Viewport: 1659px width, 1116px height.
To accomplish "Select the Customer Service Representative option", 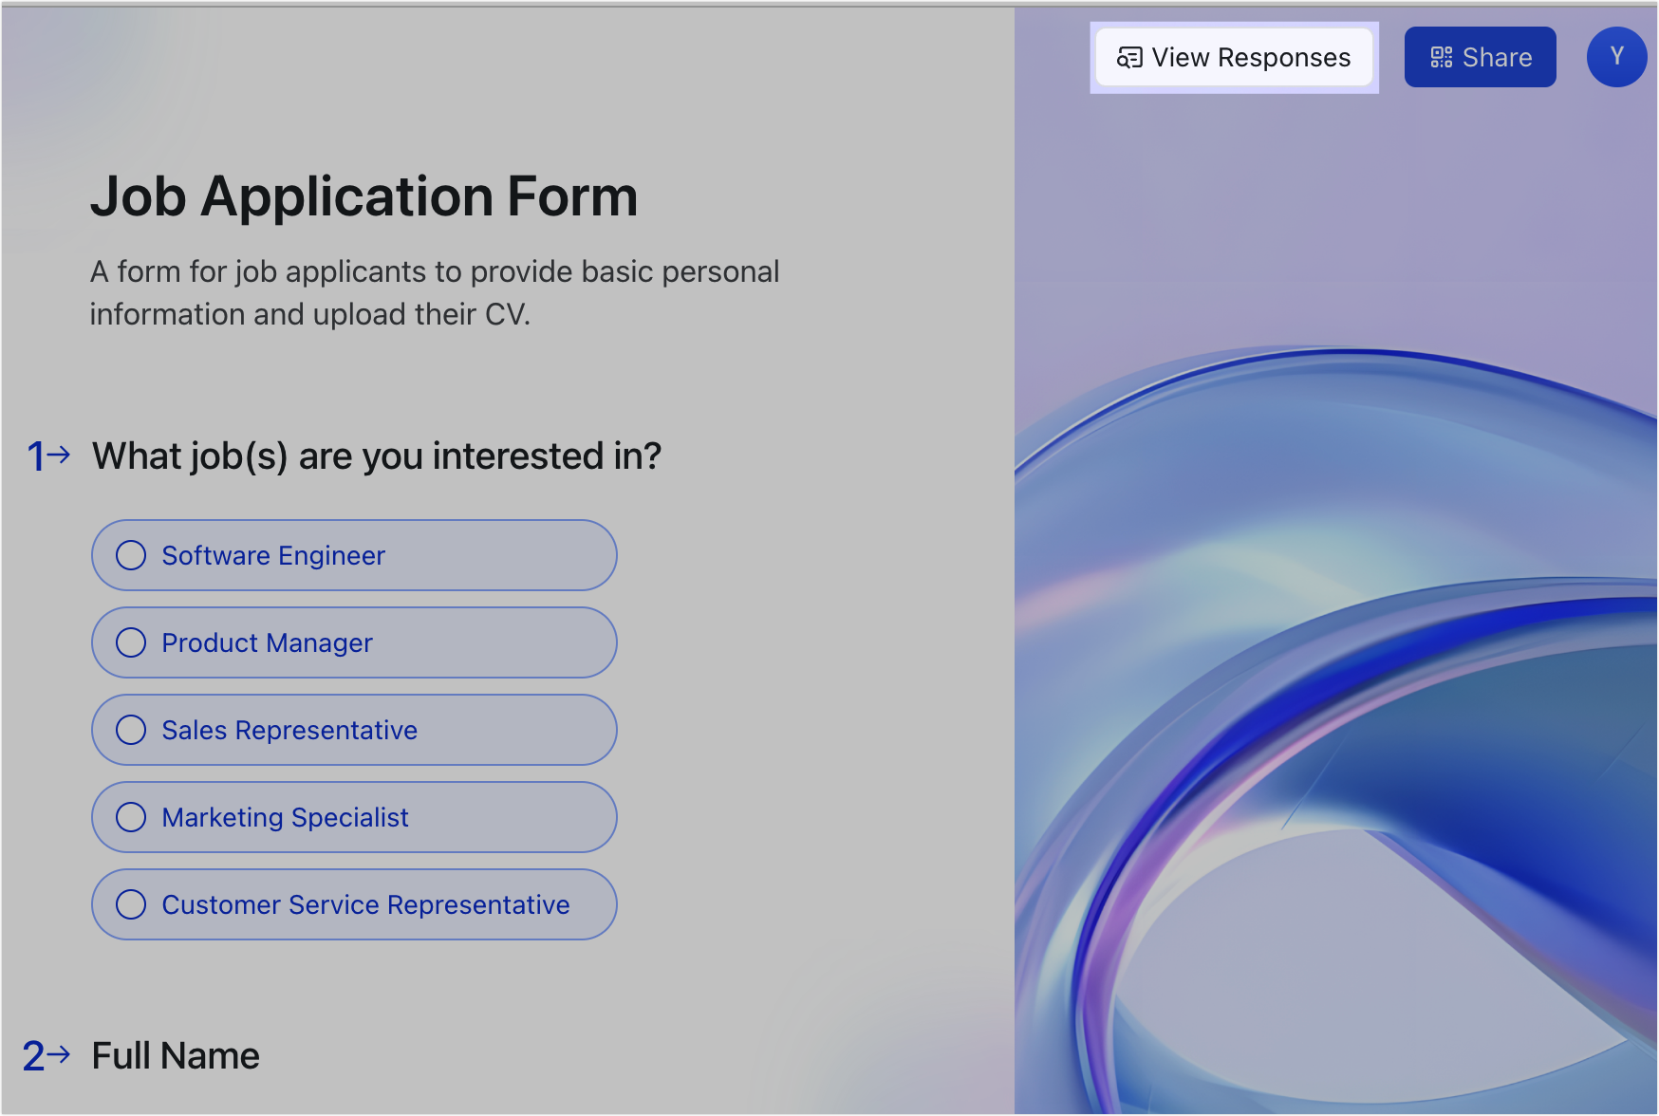I will coord(353,904).
